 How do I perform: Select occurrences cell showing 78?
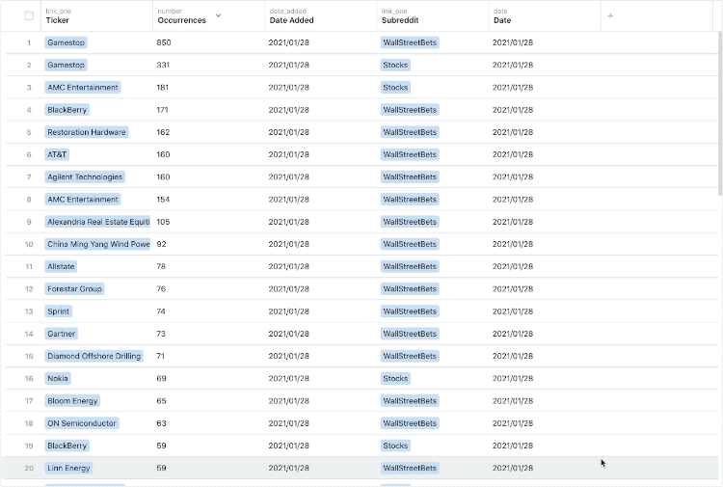(x=209, y=266)
